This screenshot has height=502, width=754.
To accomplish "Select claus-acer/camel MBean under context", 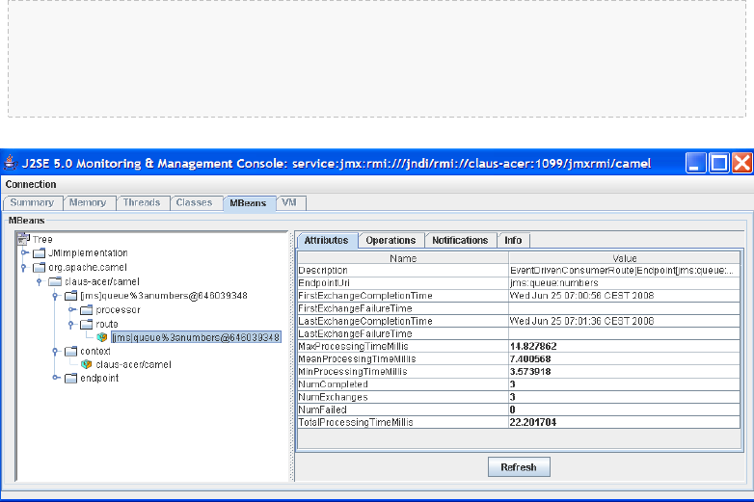I will [x=134, y=365].
